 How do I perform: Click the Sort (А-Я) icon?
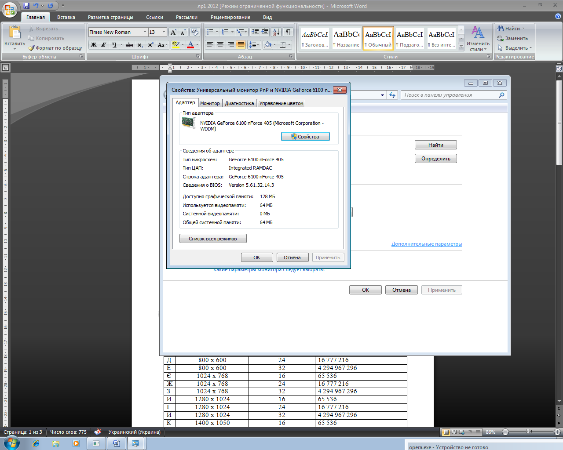276,32
